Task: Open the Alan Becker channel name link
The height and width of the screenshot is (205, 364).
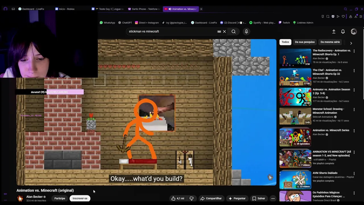Action: (x=34, y=197)
